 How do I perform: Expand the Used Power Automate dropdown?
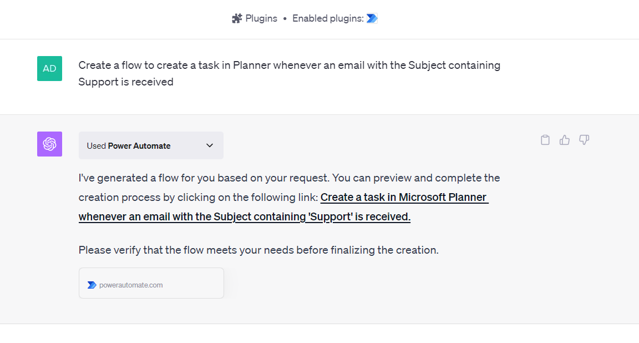click(151, 145)
